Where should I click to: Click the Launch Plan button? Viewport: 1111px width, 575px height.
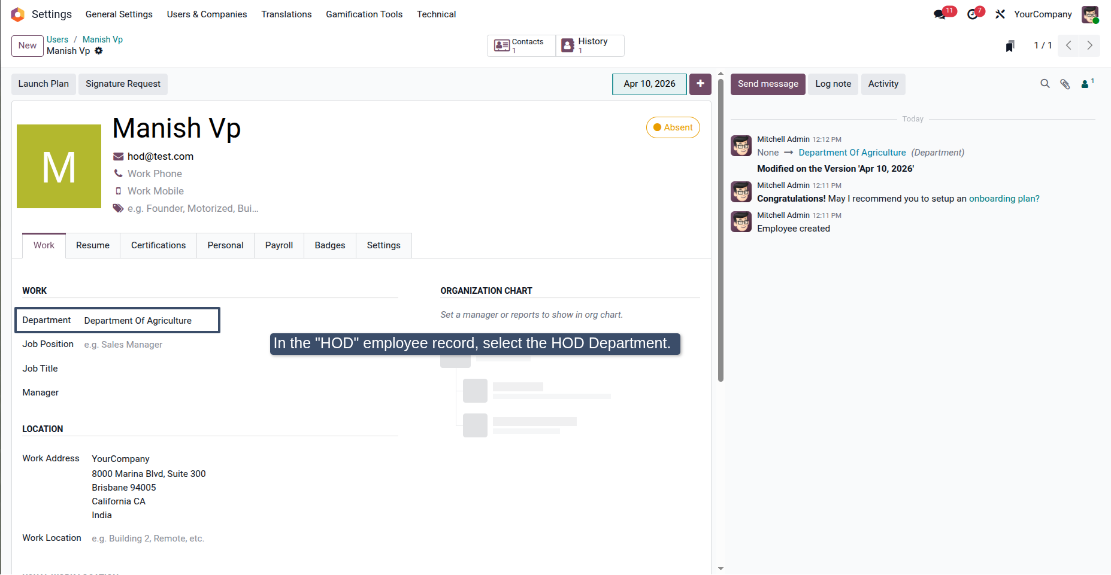tap(44, 84)
